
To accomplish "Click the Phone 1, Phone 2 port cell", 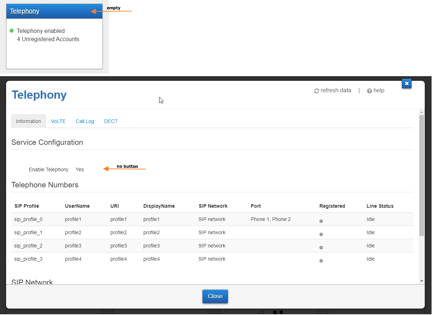I will click(271, 219).
